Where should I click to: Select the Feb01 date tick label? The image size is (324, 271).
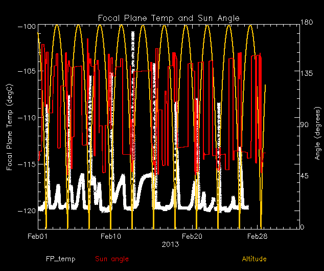37,237
